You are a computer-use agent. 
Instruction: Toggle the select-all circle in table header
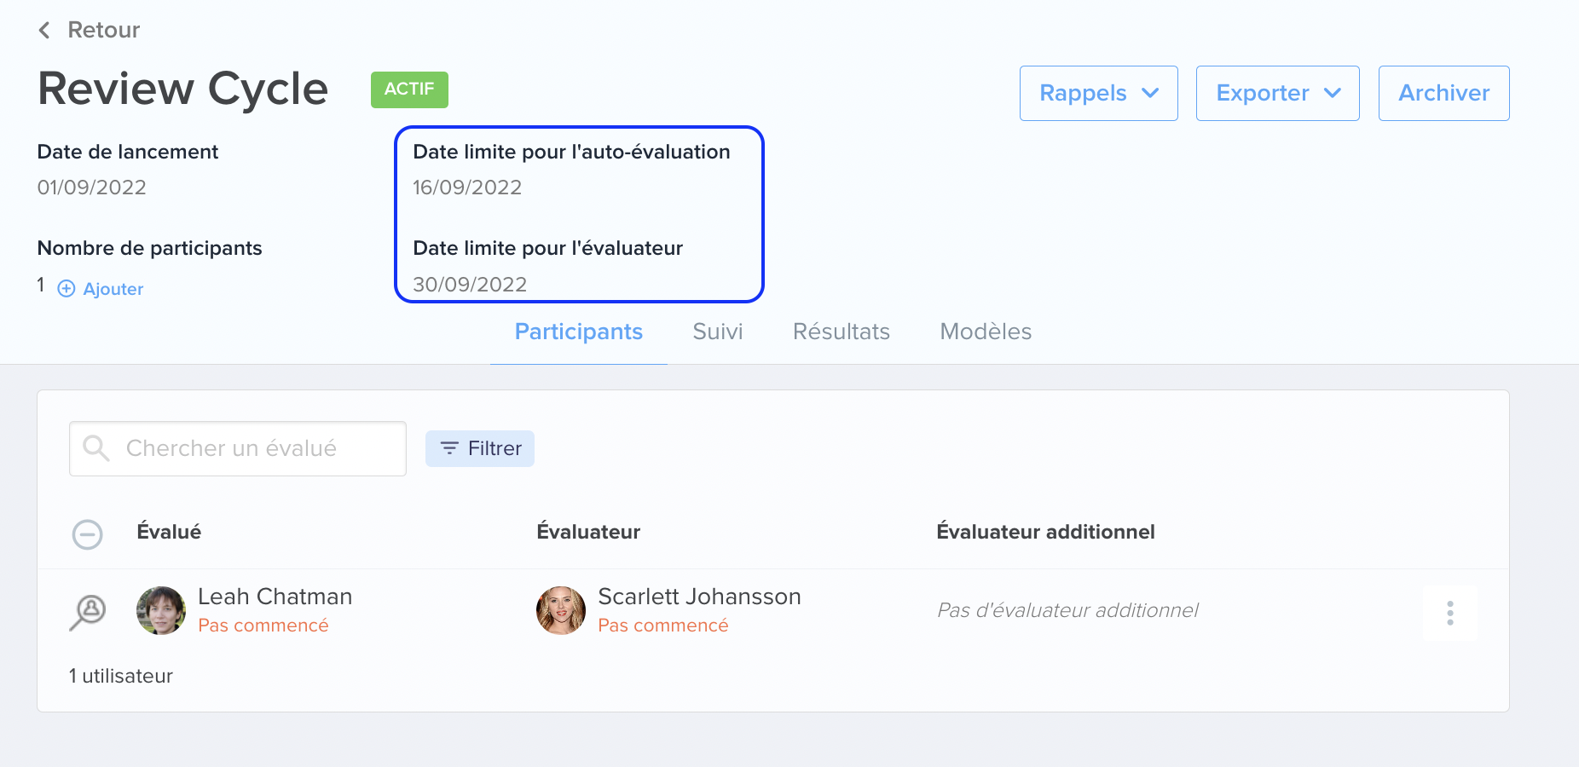tap(87, 534)
